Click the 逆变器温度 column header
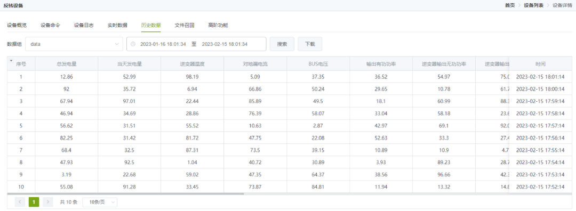576x211 pixels. point(192,64)
